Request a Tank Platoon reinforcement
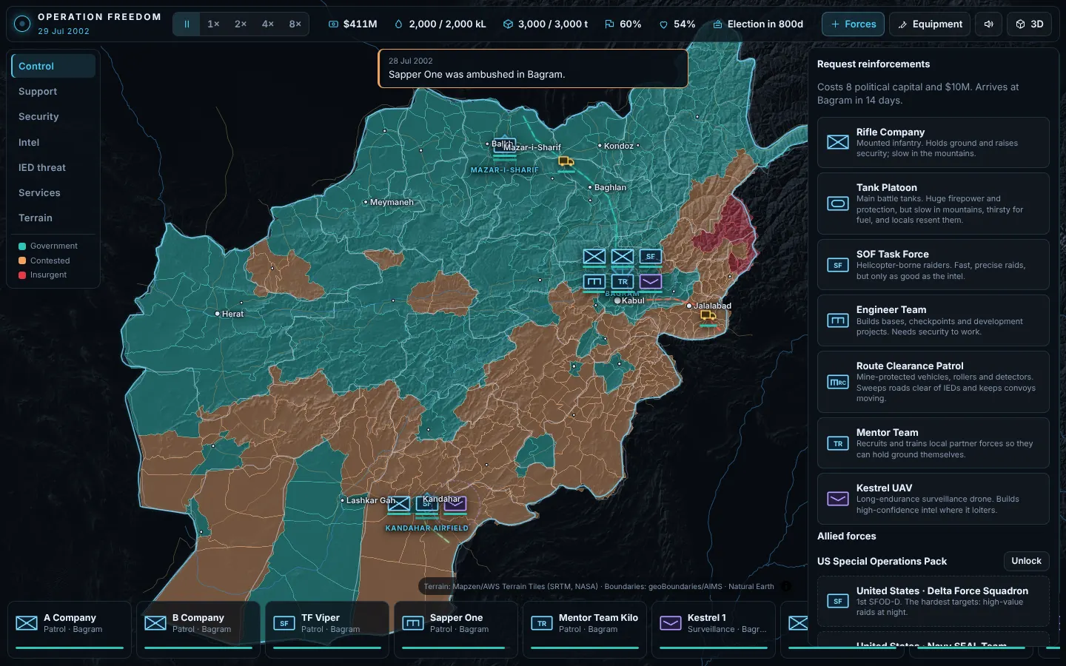 coord(933,203)
